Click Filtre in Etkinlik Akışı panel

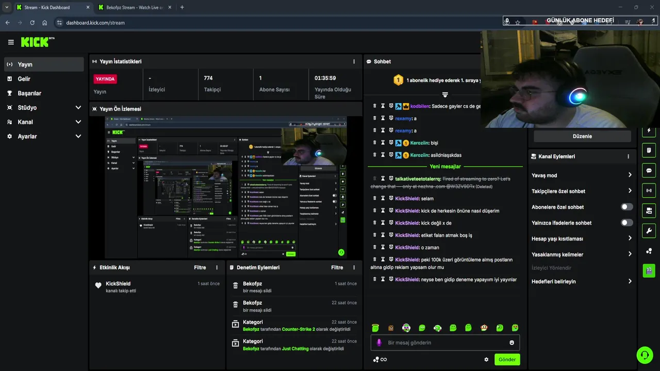click(x=200, y=267)
